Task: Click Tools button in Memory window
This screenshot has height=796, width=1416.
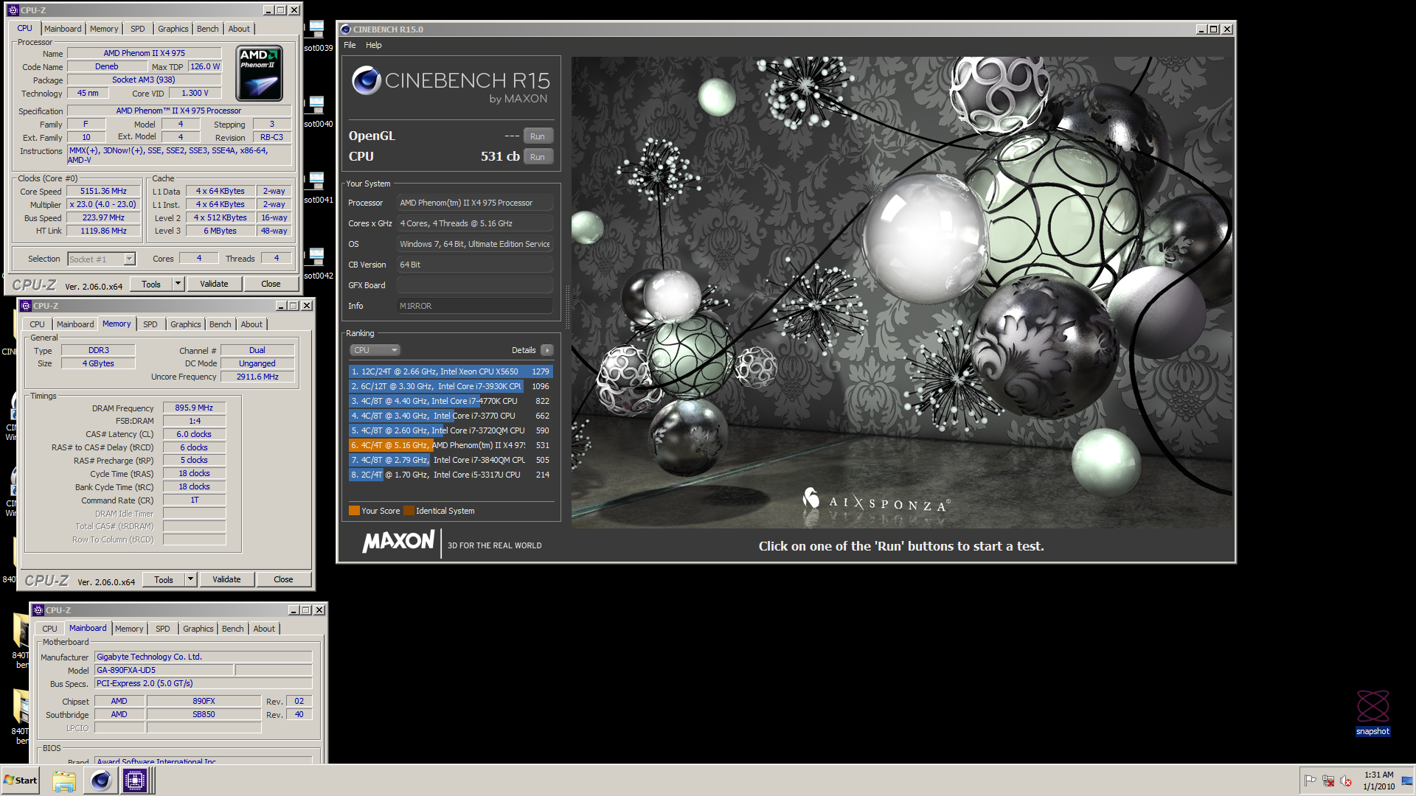Action: point(164,579)
